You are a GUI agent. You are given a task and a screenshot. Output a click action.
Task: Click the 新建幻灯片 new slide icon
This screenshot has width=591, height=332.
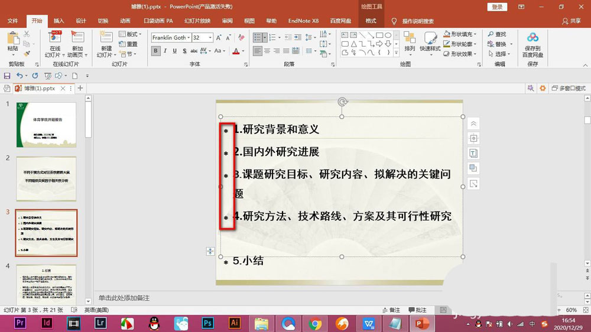106,38
